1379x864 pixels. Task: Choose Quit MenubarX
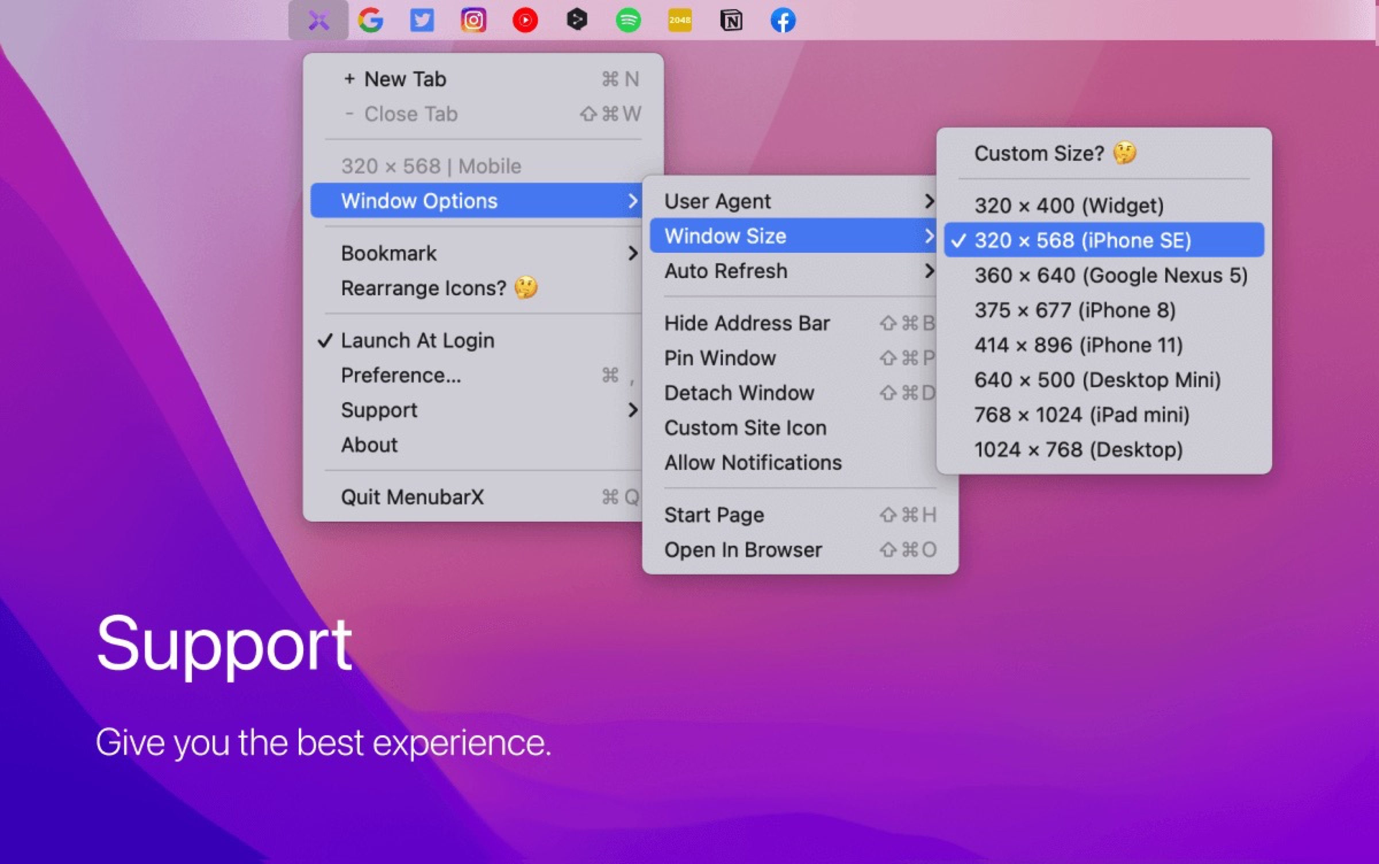click(x=413, y=497)
